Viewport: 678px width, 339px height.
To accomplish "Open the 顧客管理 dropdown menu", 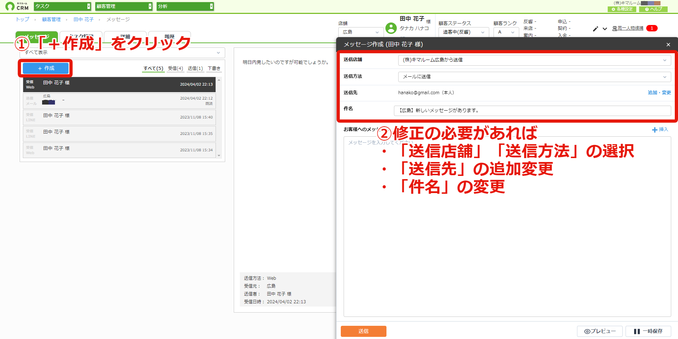I will pyautogui.click(x=124, y=6).
